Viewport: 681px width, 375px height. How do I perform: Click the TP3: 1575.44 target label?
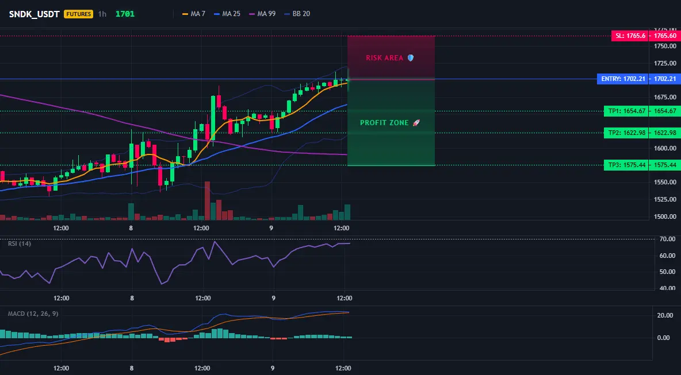click(627, 165)
